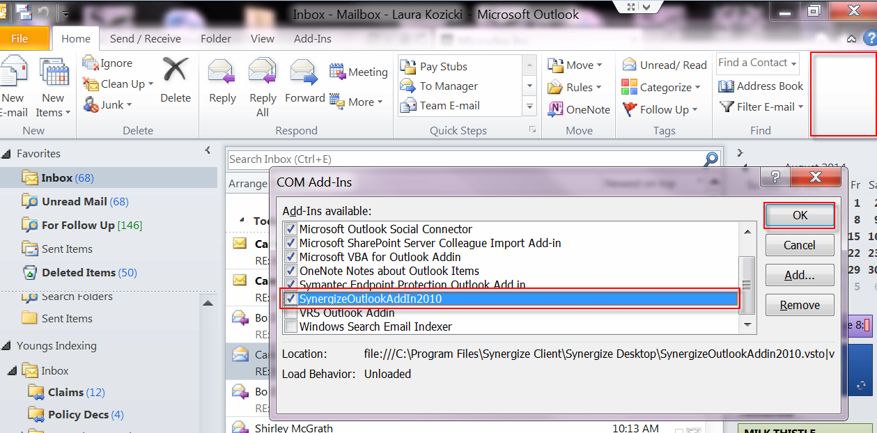Toggle the SynergizeOutlookAddIn2010 checkbox
The height and width of the screenshot is (433, 877).
click(x=290, y=299)
